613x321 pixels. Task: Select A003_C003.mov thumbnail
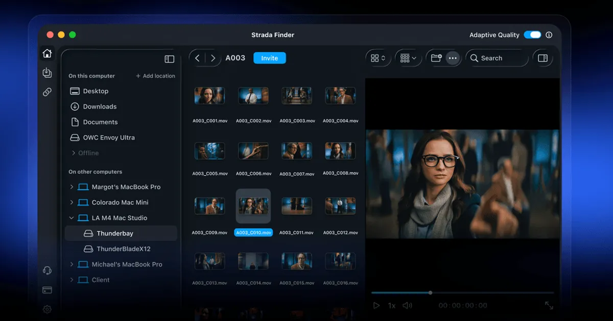(297, 95)
